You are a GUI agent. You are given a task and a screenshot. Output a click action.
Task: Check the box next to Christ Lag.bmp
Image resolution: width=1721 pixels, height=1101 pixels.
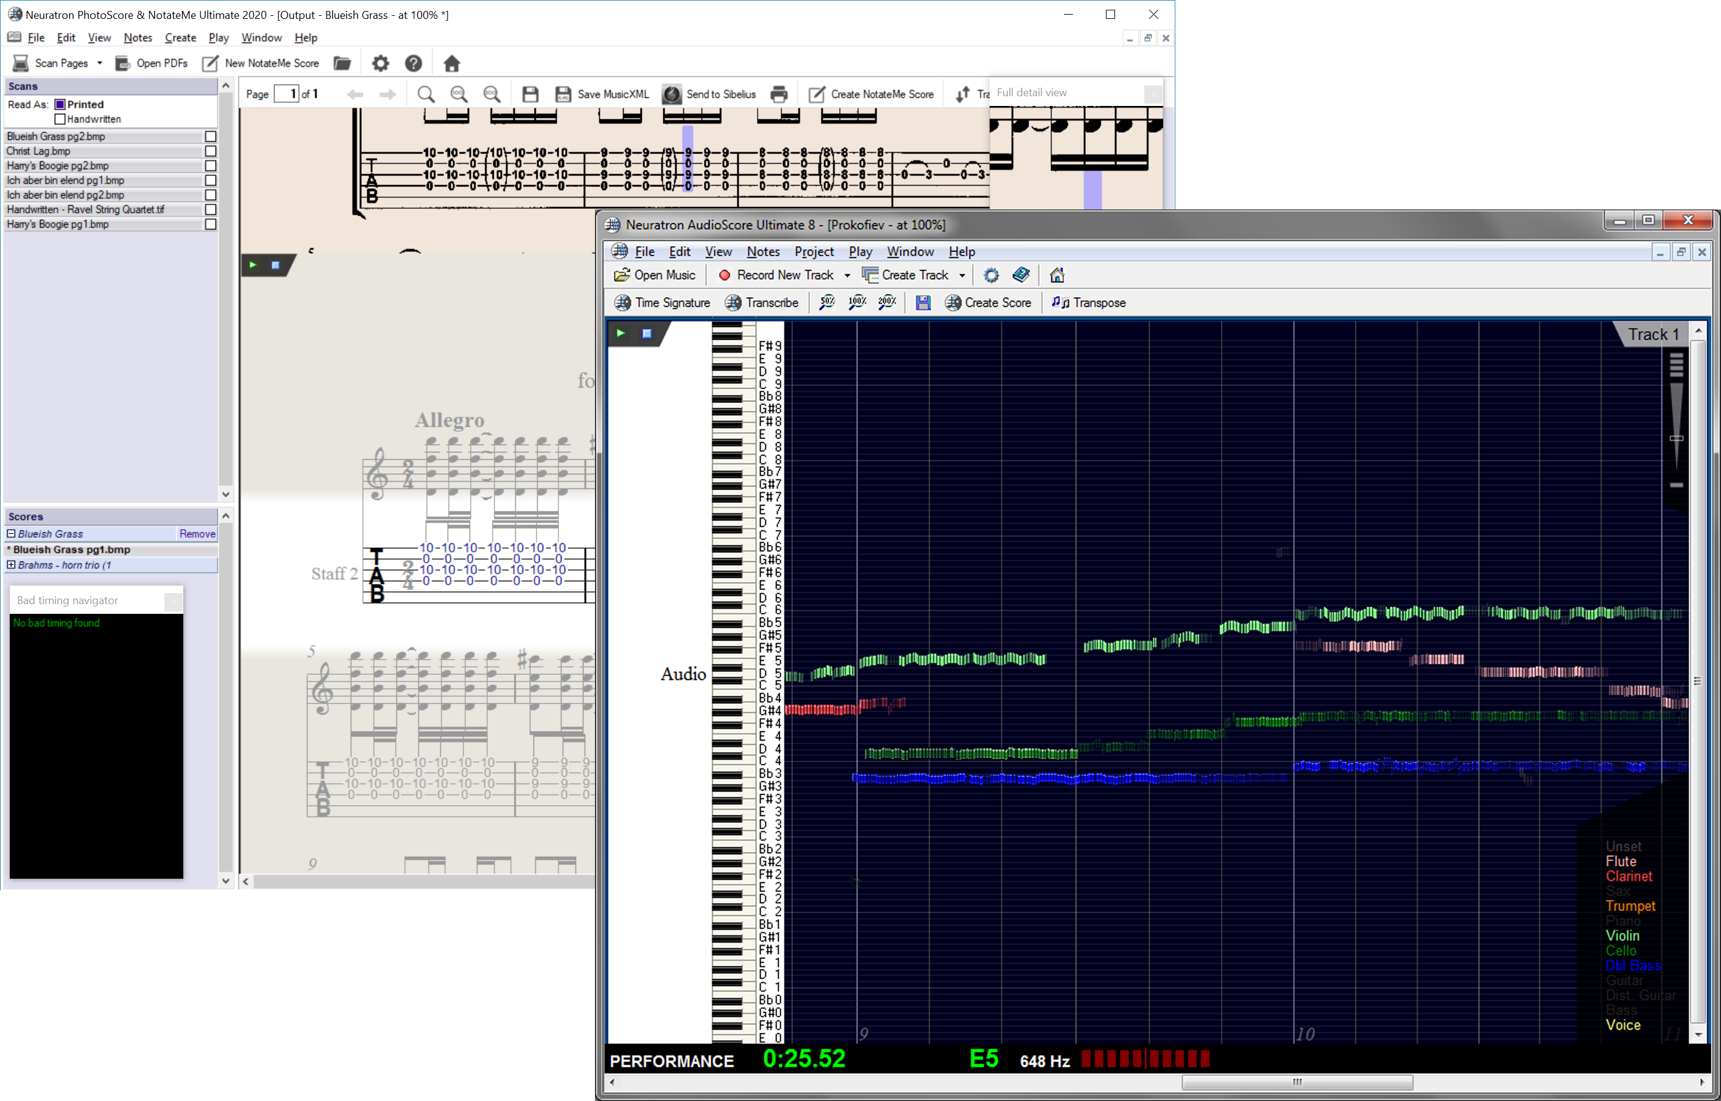pyautogui.click(x=209, y=151)
